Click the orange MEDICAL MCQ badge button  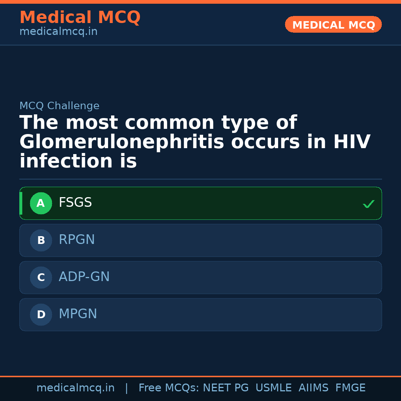[x=333, y=25]
